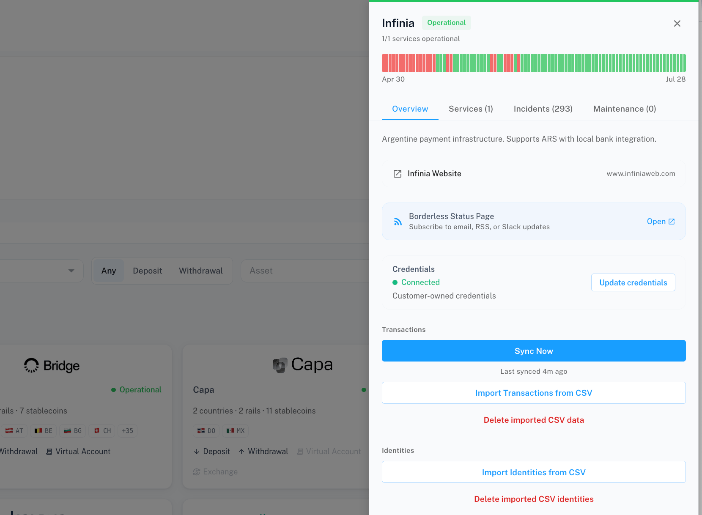This screenshot has width=702, height=515.
Task: Click Update credentials button
Action: click(633, 282)
